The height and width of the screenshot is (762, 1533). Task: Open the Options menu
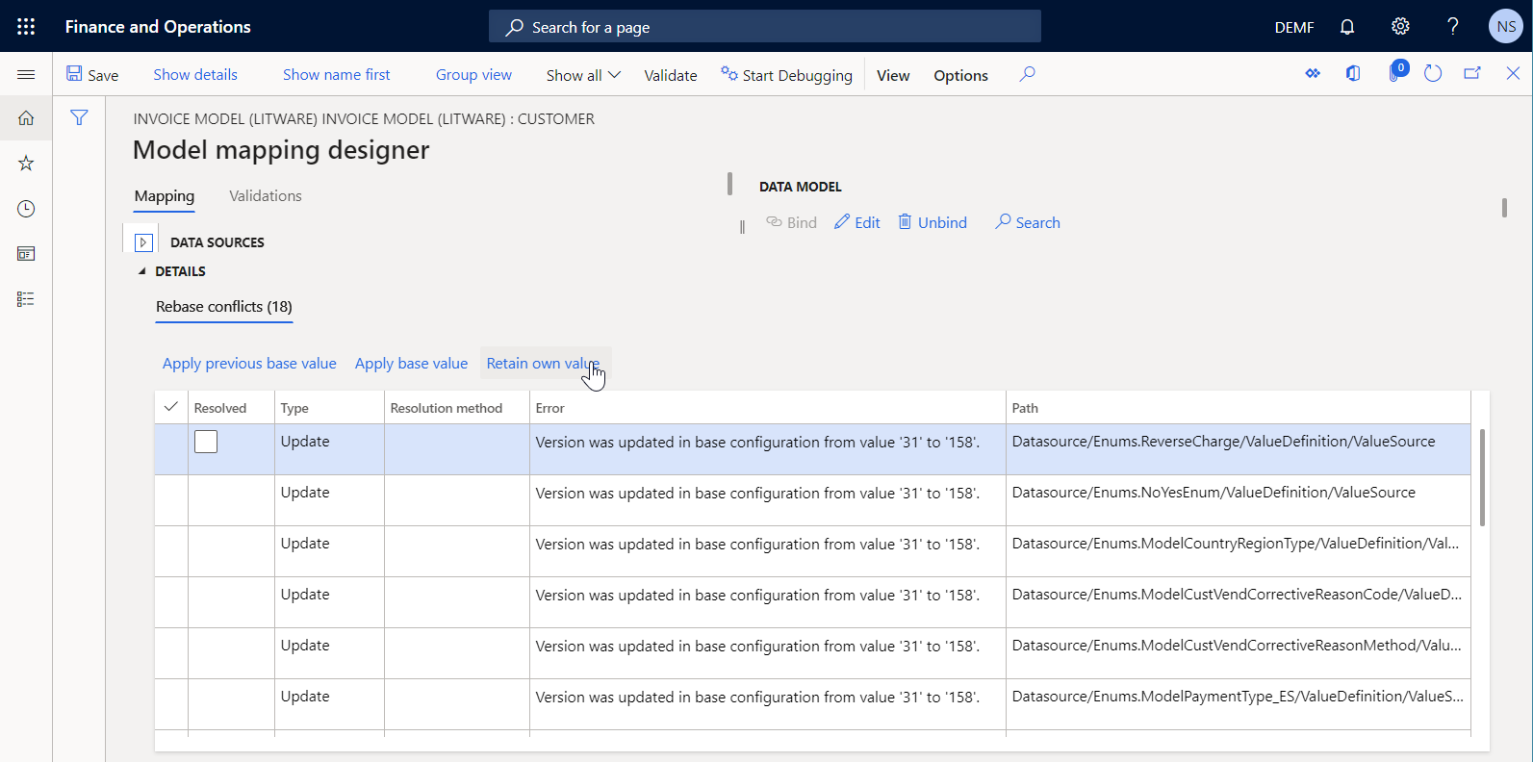click(960, 75)
